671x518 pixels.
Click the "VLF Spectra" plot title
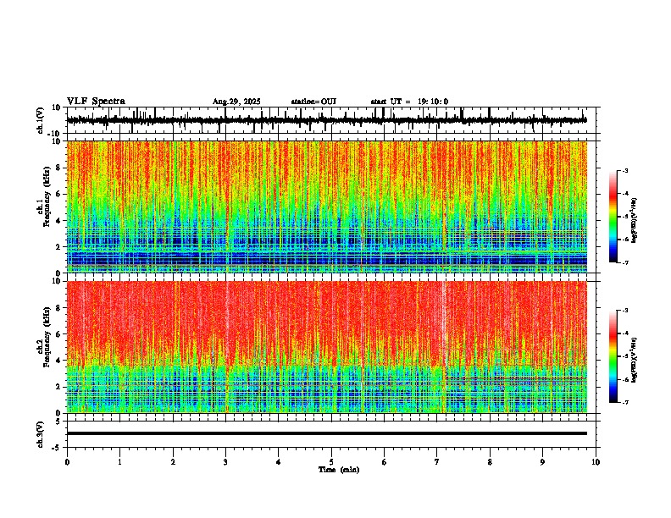[x=96, y=102]
